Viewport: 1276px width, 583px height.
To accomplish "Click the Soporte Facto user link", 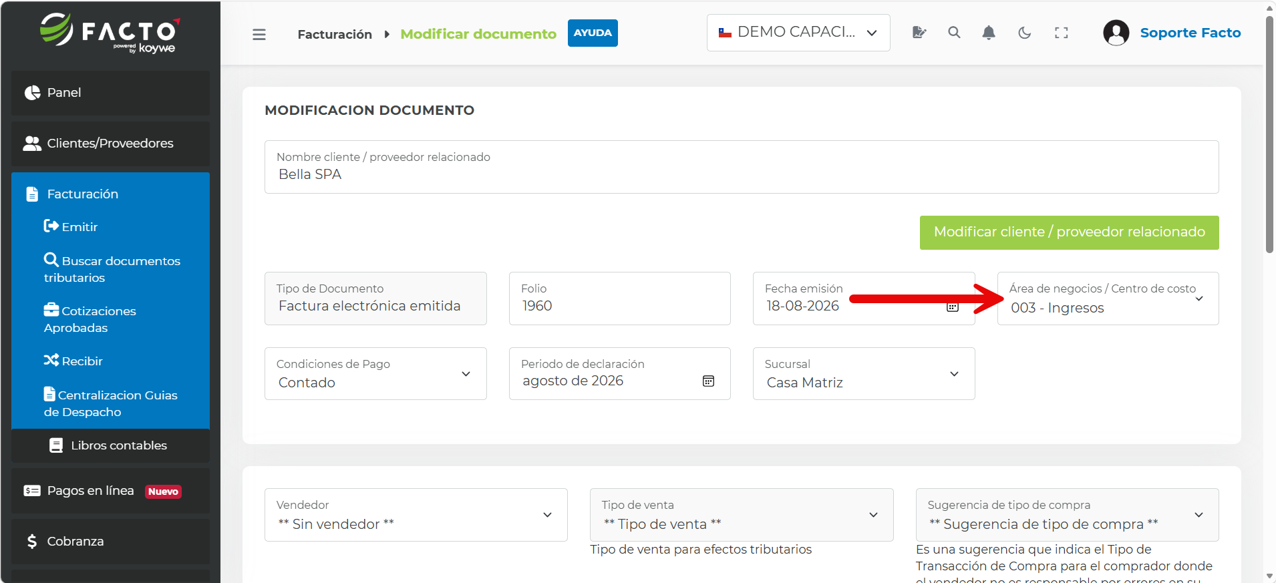I will tap(1190, 33).
